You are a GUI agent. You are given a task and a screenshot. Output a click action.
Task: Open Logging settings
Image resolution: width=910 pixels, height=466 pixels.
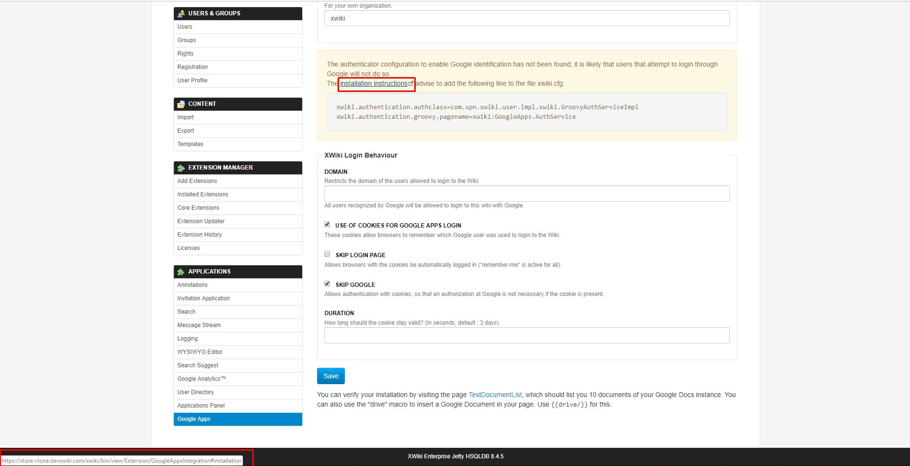(238, 339)
